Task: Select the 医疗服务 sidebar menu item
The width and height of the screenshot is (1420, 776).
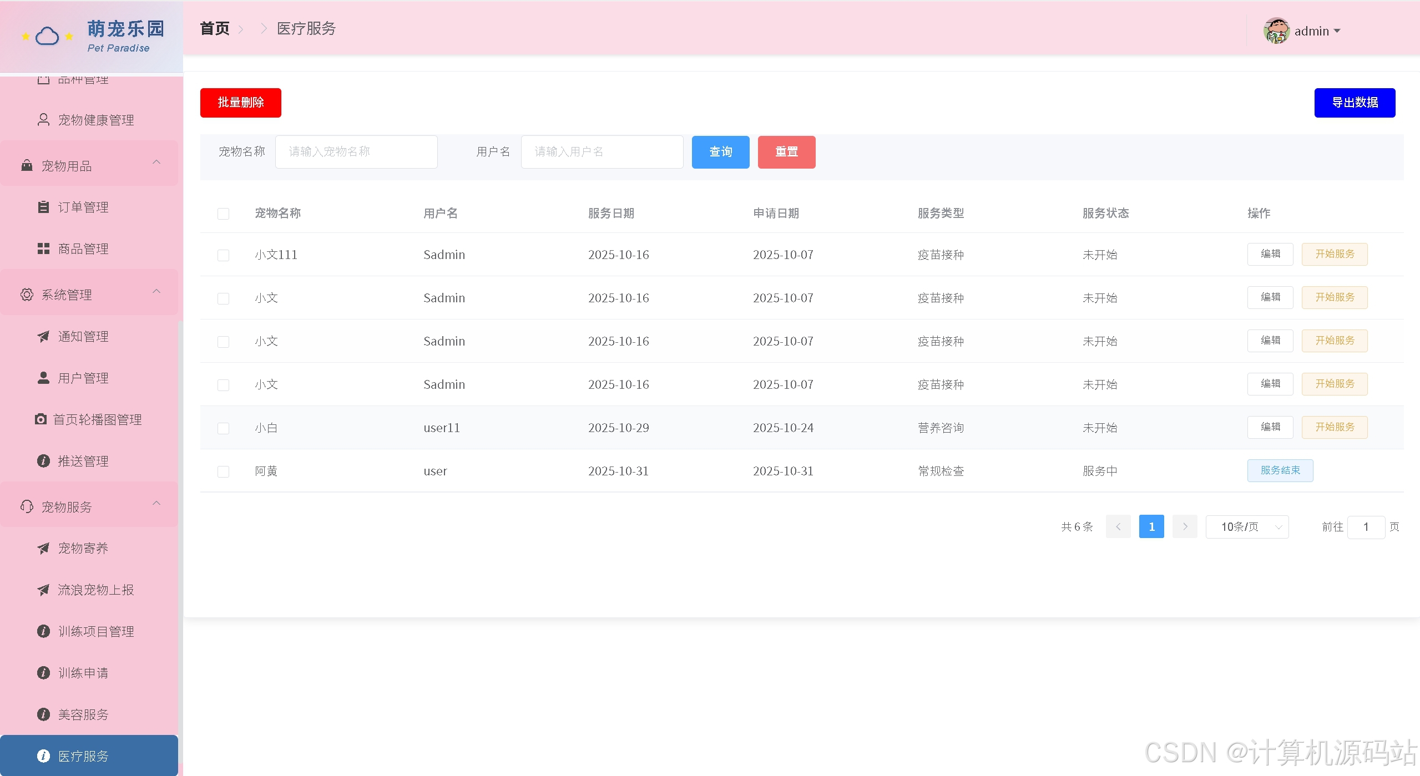Action: coord(89,755)
